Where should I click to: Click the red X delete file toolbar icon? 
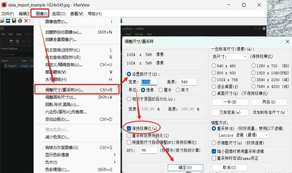pos(26,21)
